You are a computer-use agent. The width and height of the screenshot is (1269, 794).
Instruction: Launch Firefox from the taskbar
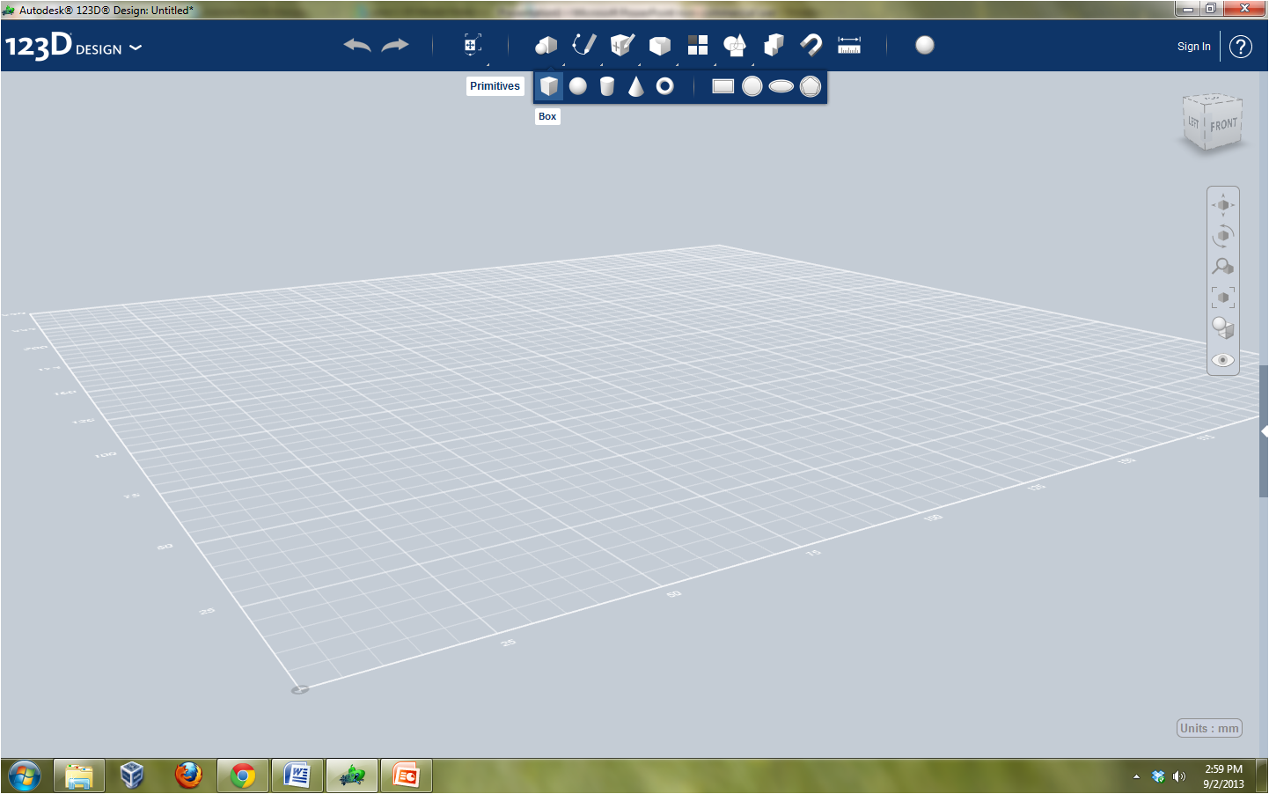click(x=188, y=776)
